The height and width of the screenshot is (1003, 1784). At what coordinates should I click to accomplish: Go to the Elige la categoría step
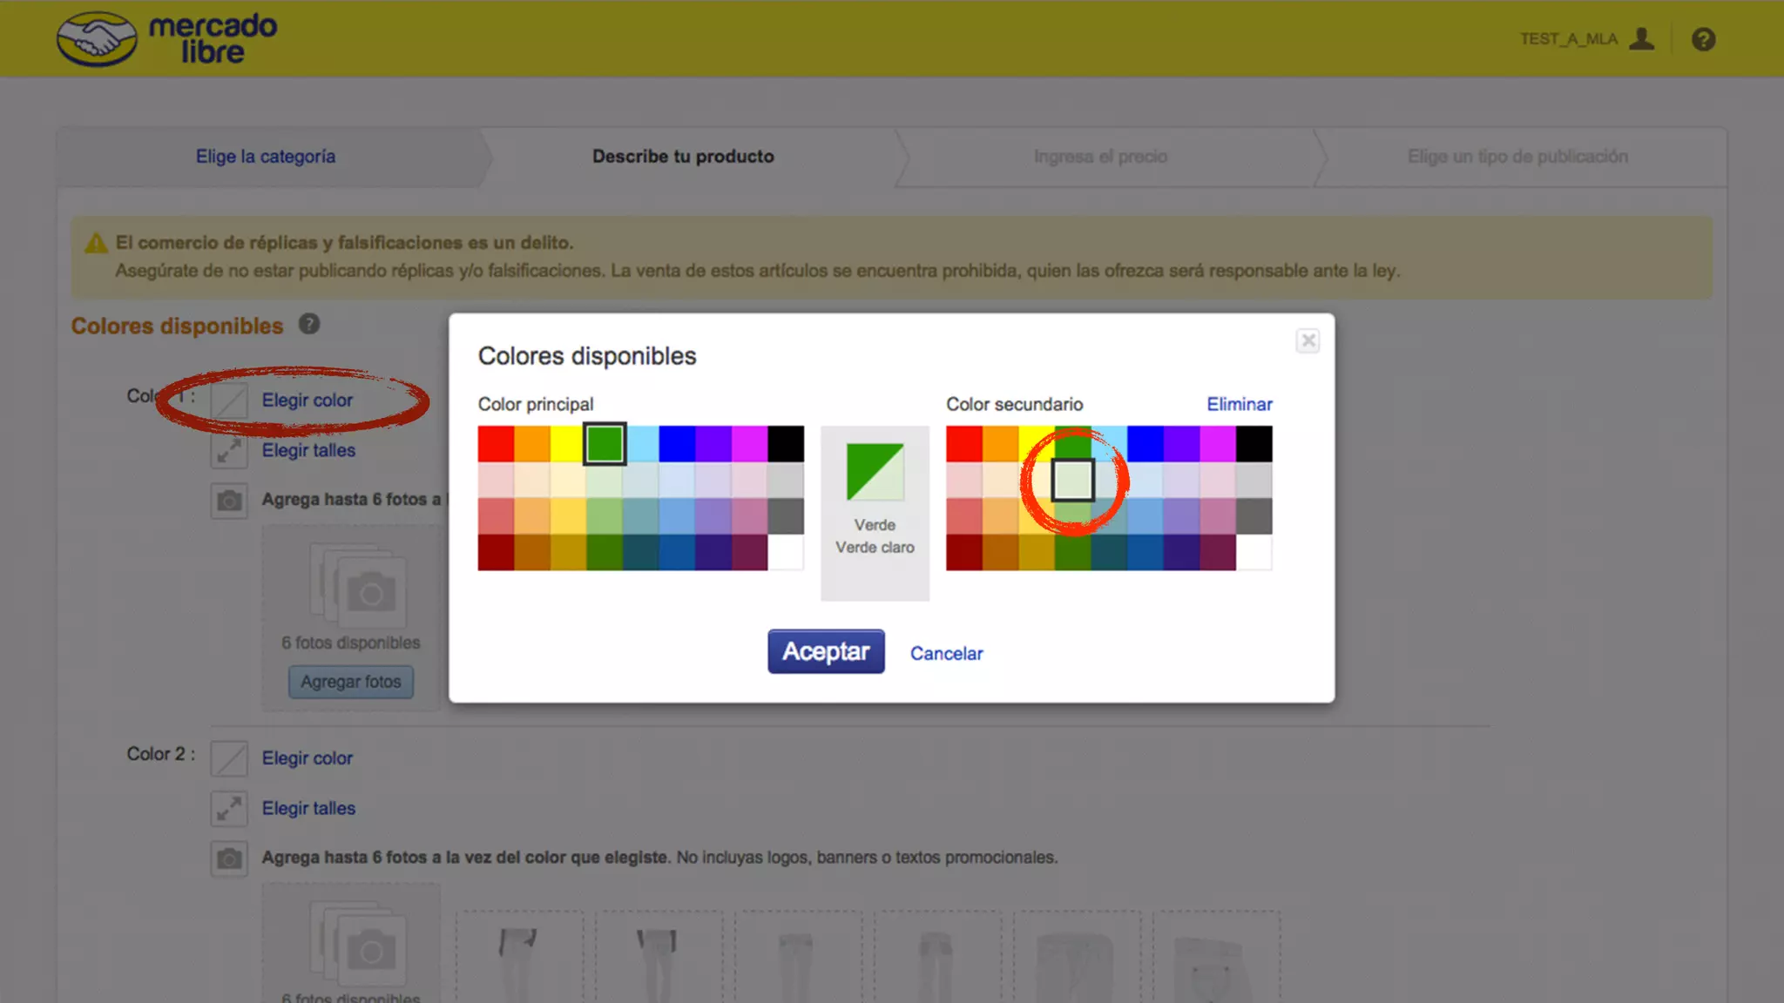tap(265, 157)
